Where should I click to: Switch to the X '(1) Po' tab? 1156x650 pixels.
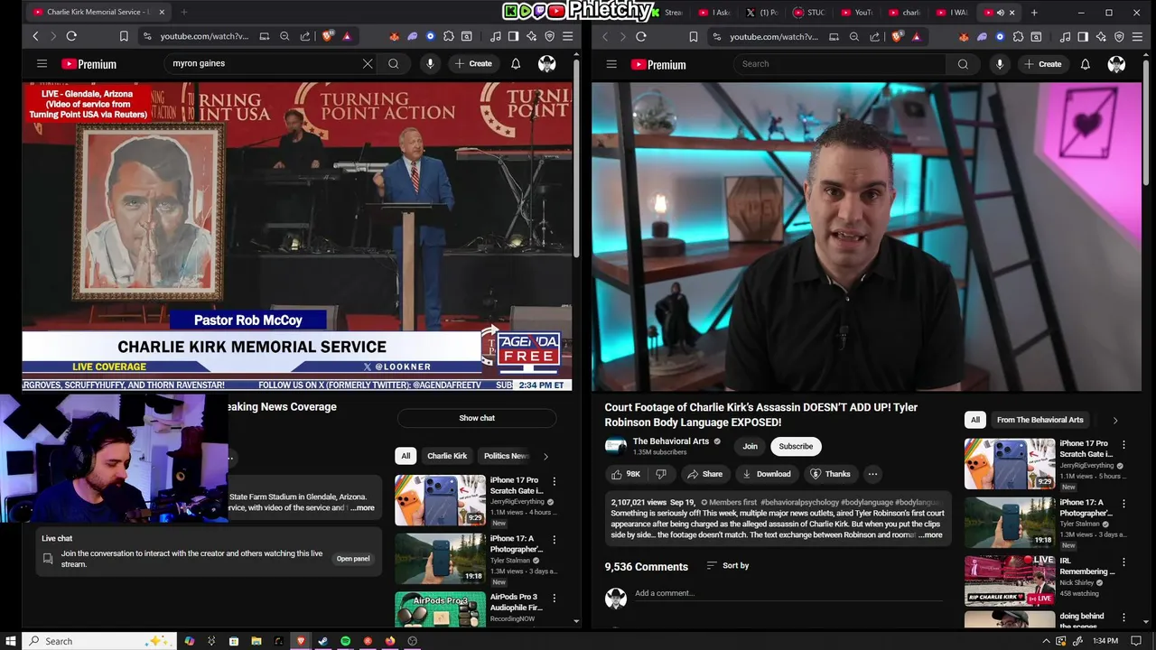(763, 13)
